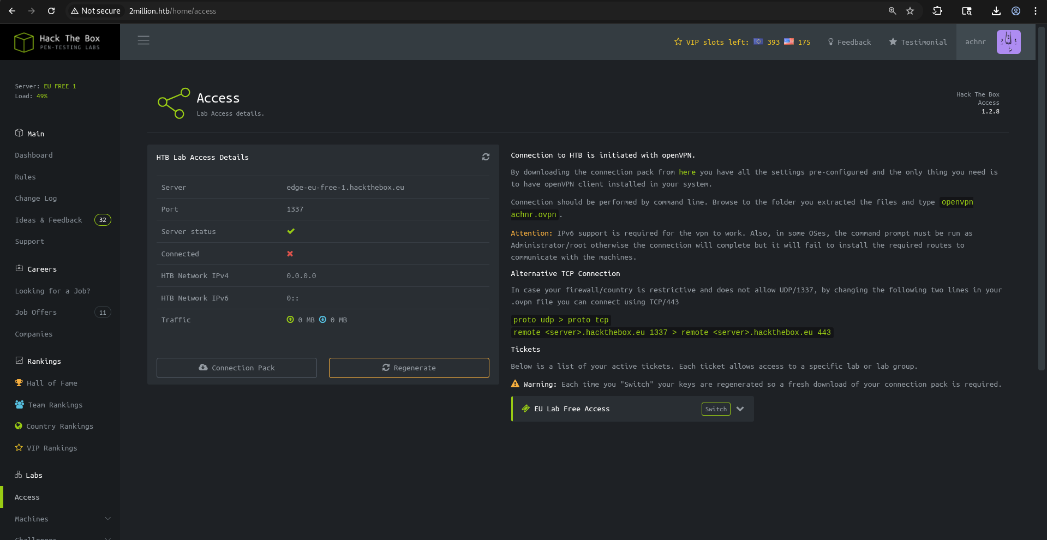This screenshot has height=540, width=1047.
Task: Expand the Machines sidebar submenu
Action: (x=108, y=519)
